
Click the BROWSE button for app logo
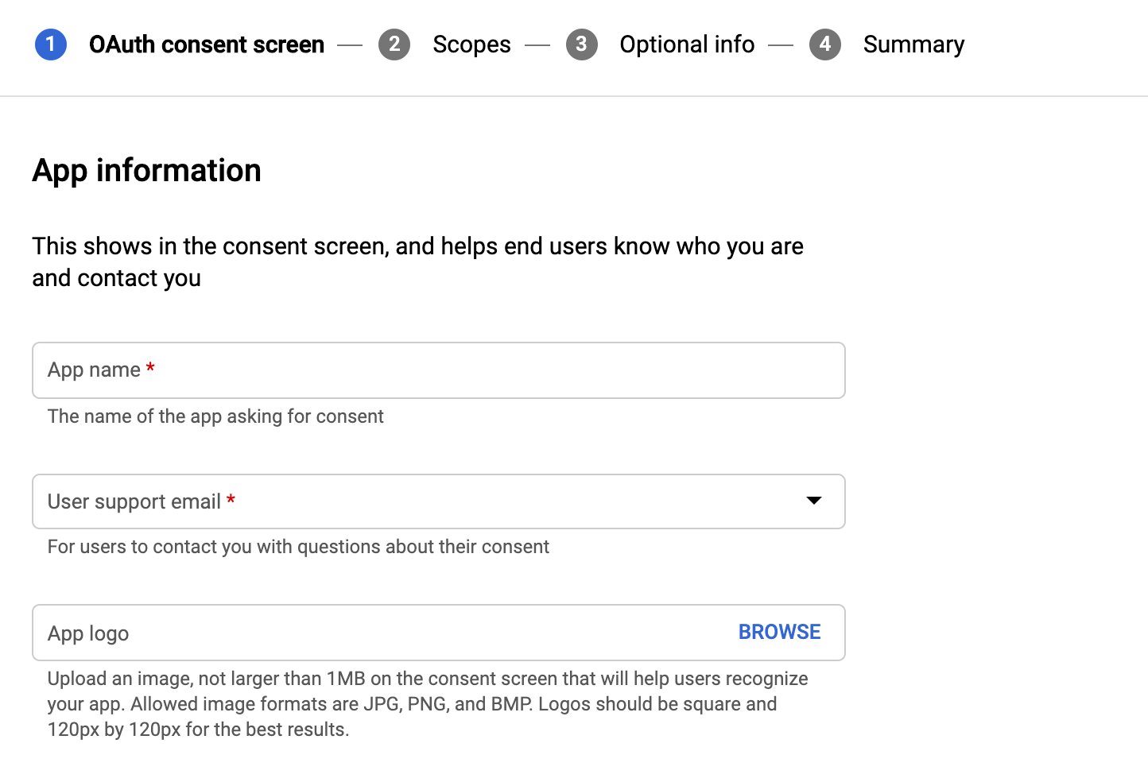[x=779, y=632]
